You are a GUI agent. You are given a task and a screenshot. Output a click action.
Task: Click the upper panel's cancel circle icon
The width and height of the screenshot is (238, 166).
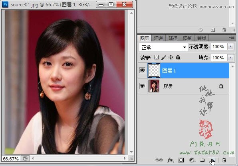[200, 30]
